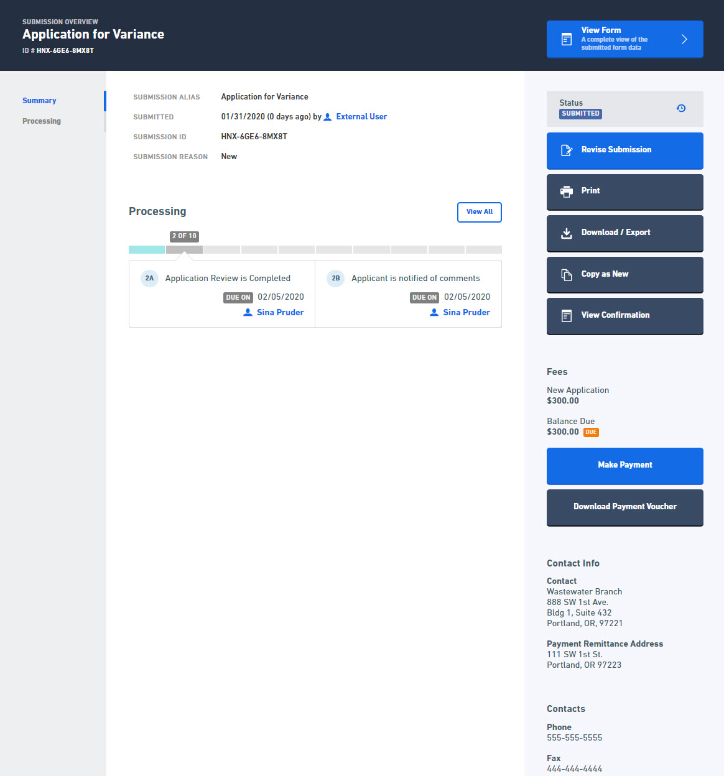The width and height of the screenshot is (724, 776).
Task: Click the Wastewater Branch contact text
Action: click(585, 592)
